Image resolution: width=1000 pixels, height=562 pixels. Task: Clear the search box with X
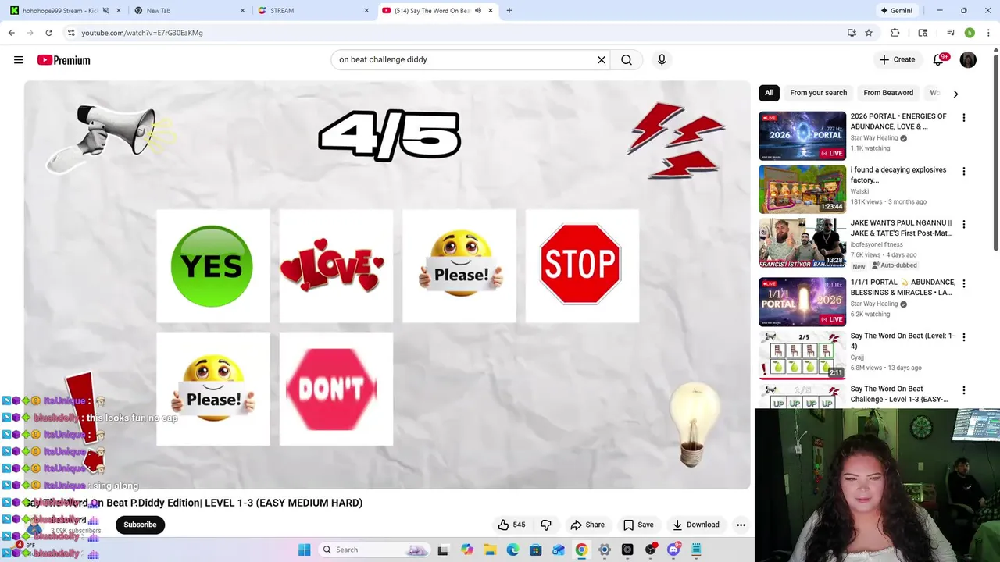[602, 59]
